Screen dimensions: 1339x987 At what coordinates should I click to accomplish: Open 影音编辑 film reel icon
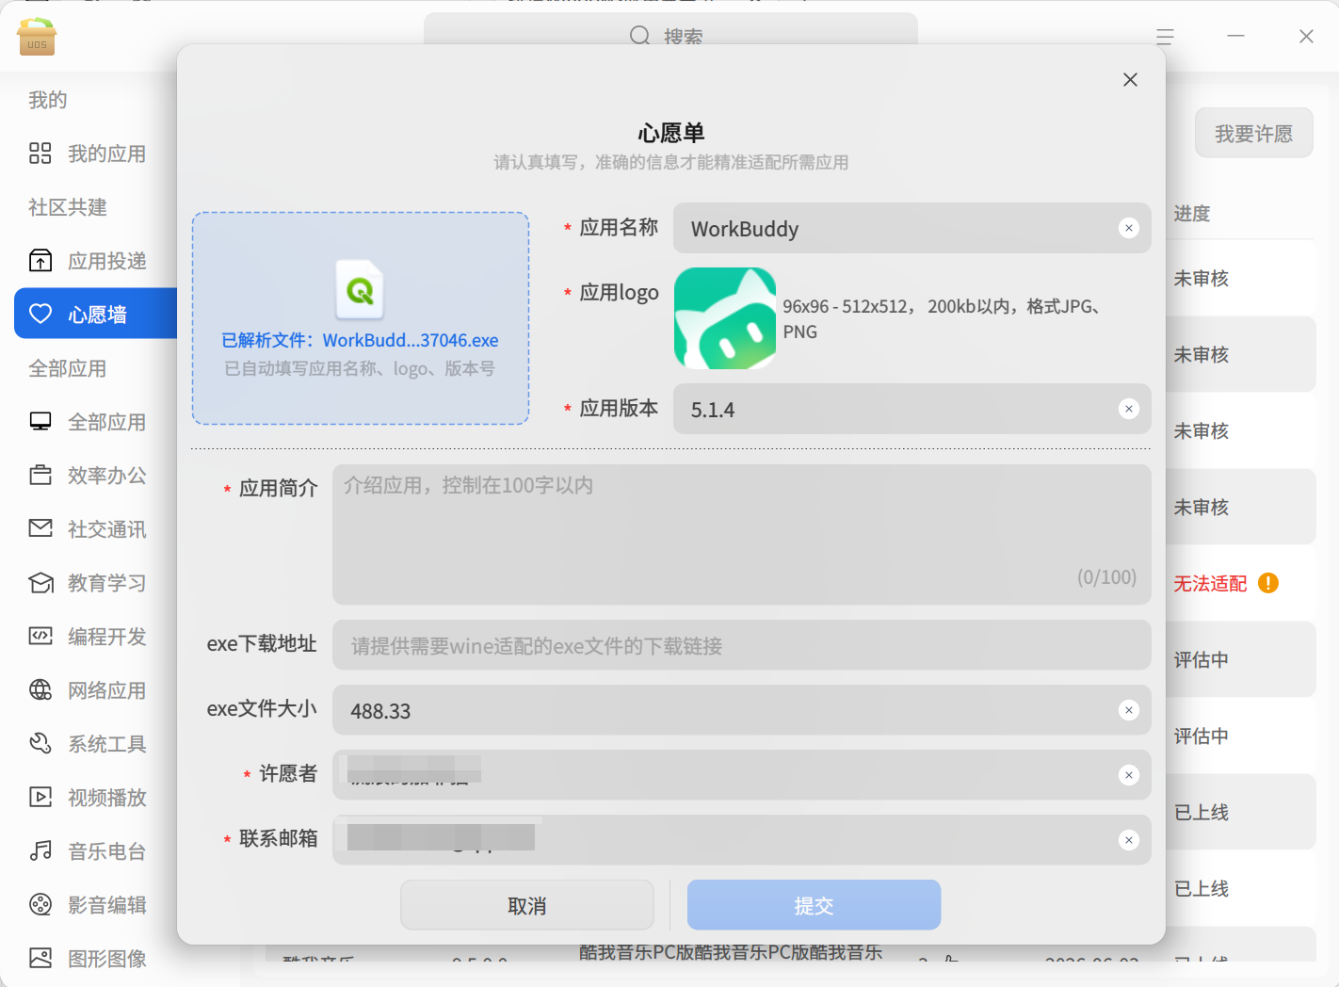point(40,905)
